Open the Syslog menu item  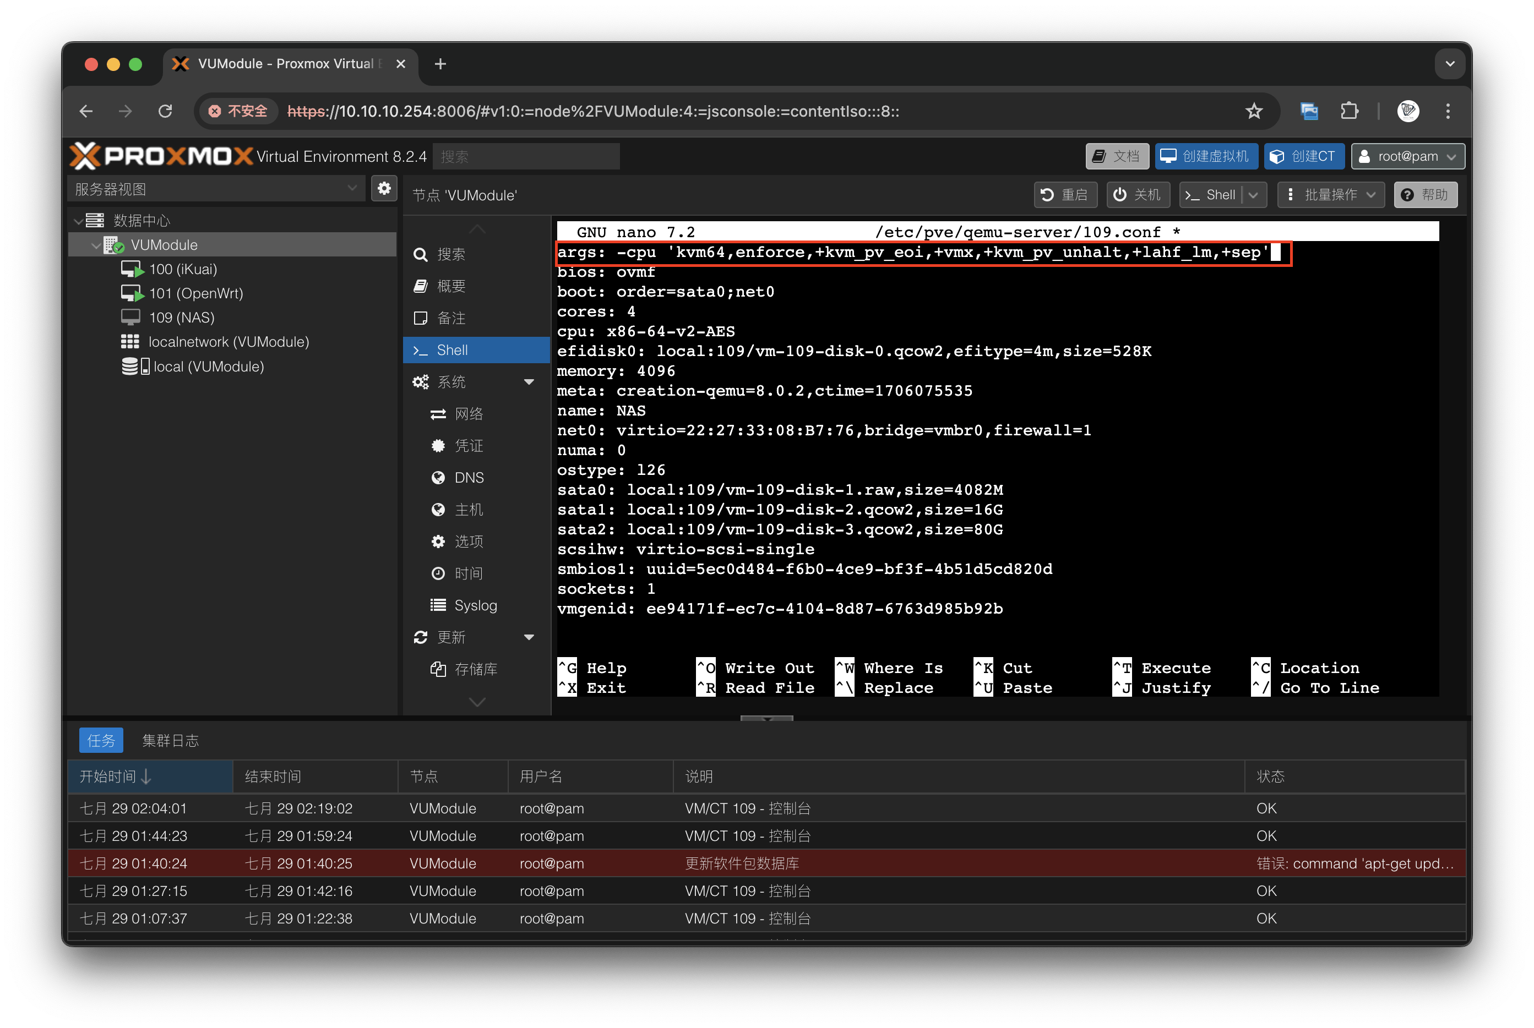476,605
